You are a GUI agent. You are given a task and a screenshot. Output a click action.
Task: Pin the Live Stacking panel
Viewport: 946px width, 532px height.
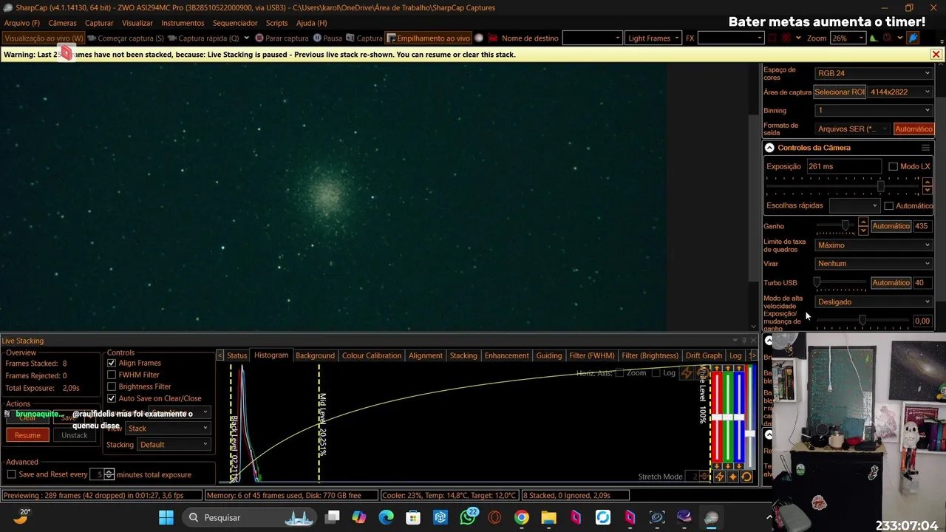click(744, 341)
